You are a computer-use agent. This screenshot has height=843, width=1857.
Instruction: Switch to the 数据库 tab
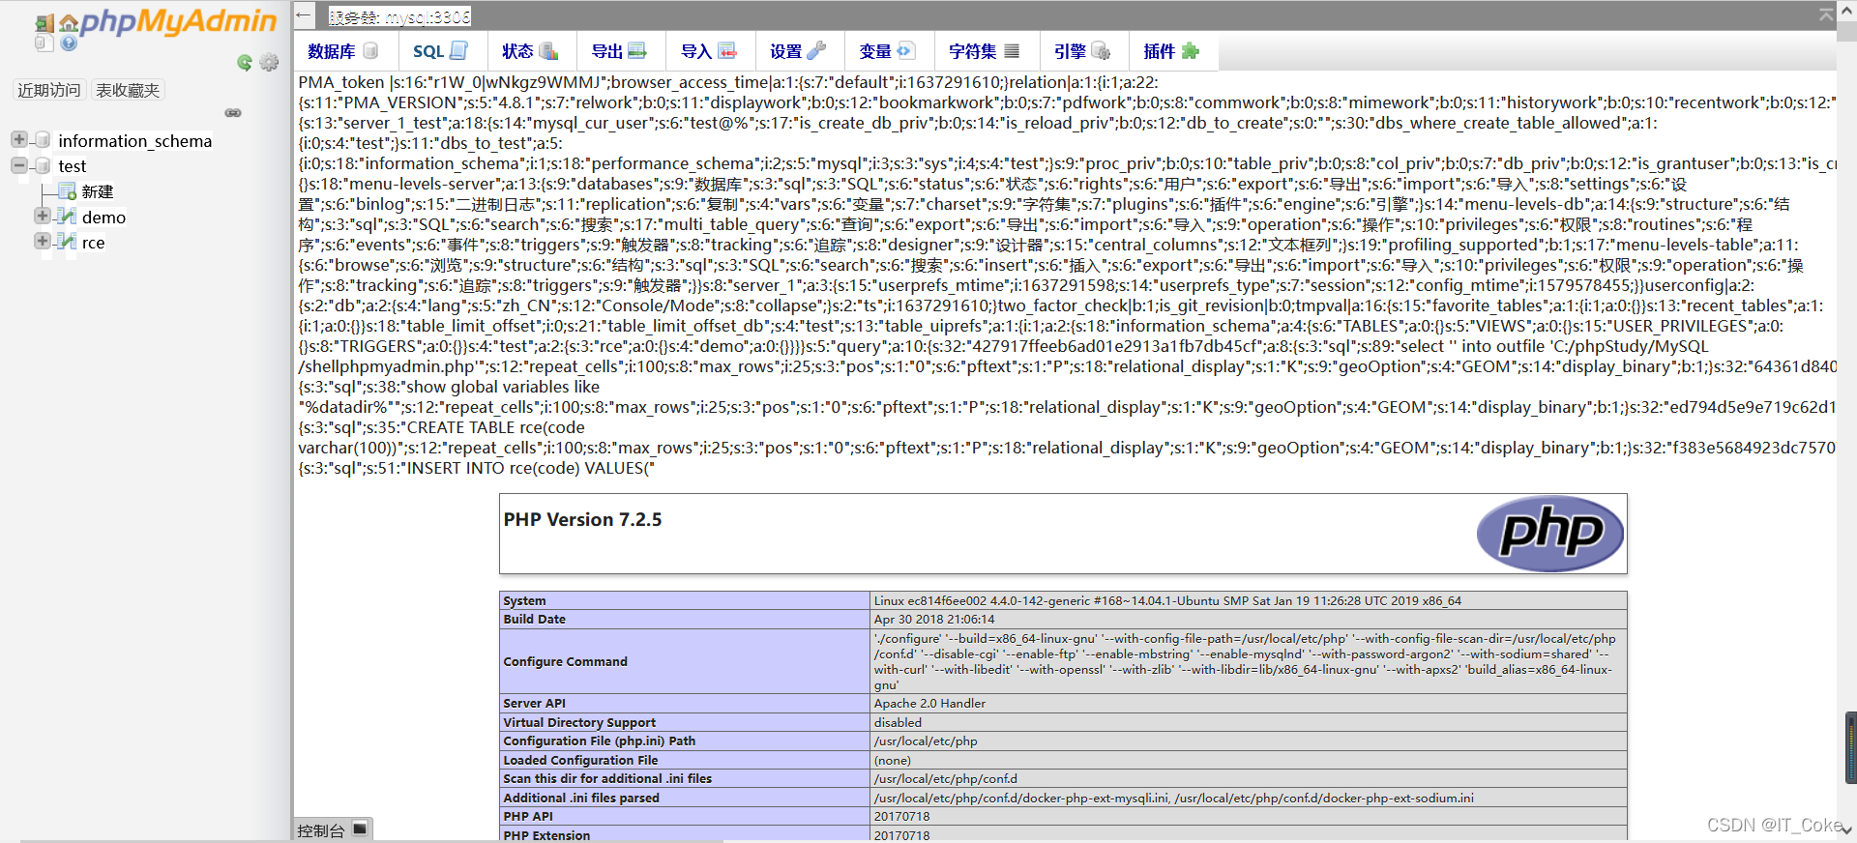click(x=343, y=51)
